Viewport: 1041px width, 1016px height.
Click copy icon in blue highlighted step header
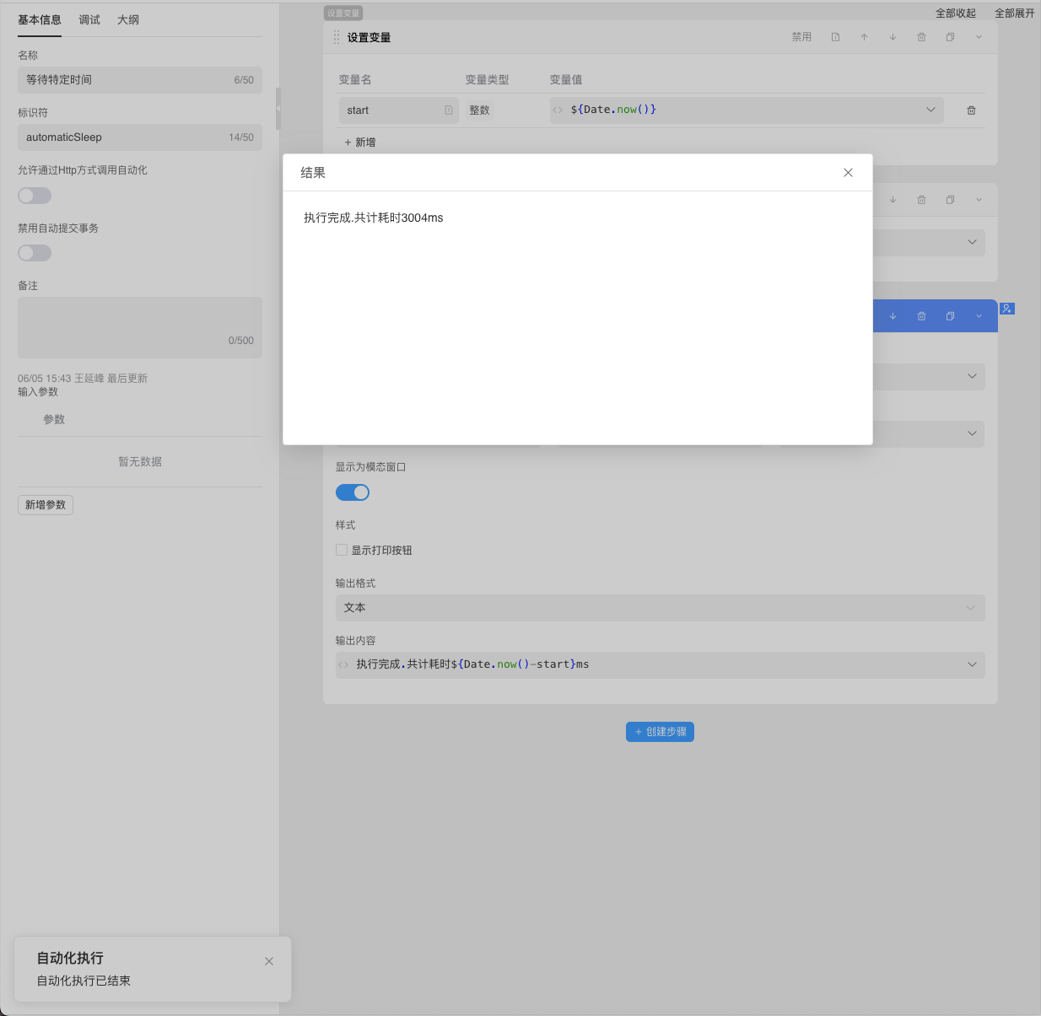[x=950, y=316]
